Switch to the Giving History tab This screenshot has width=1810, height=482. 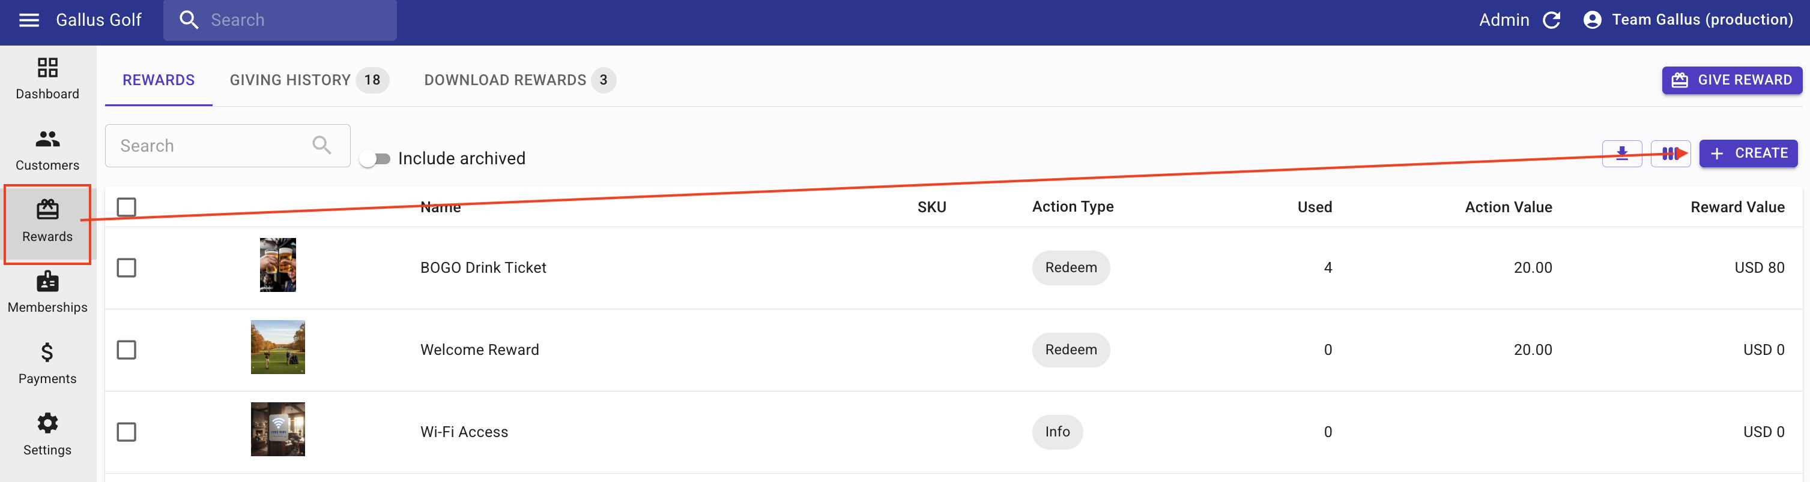[x=307, y=80]
